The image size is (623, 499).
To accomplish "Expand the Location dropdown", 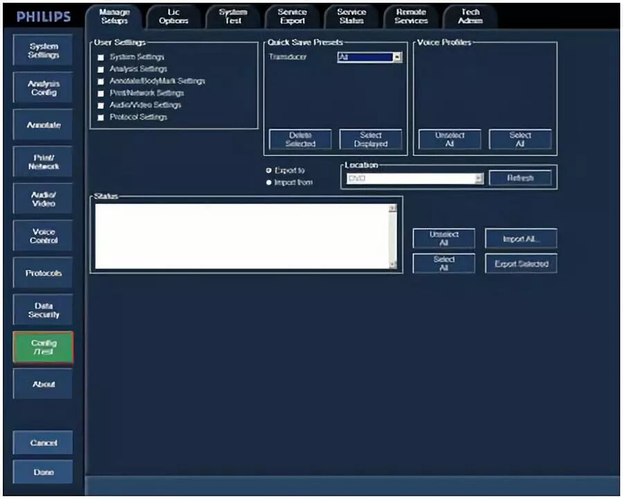I will [479, 178].
